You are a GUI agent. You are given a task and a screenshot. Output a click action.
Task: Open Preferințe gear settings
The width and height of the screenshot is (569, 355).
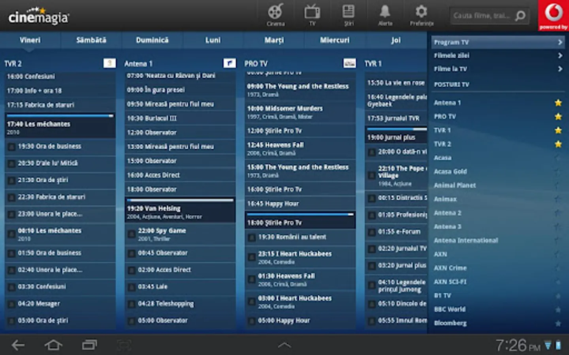coord(422,15)
